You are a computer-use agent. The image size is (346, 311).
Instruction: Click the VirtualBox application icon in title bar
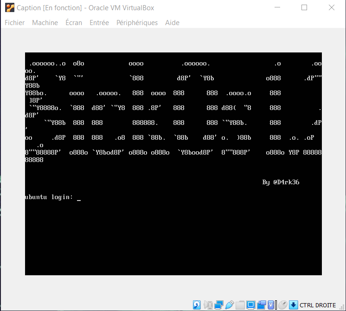(x=10, y=8)
